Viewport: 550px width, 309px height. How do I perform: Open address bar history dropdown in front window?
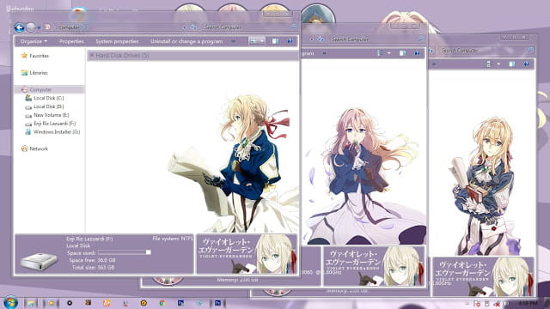tap(184, 27)
